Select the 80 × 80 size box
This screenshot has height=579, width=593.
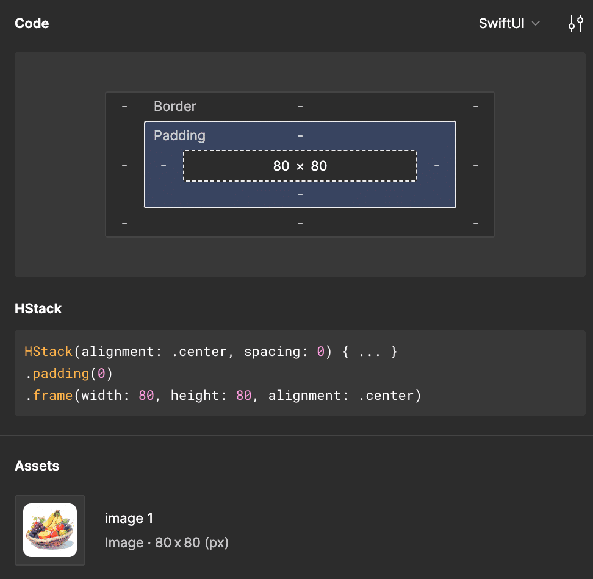pyautogui.click(x=300, y=166)
